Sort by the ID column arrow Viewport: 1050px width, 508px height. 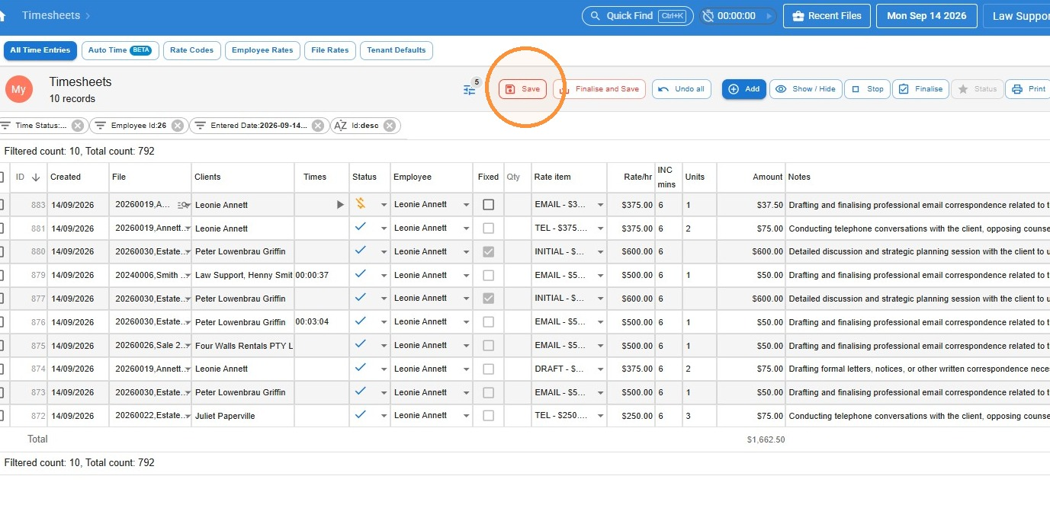click(x=35, y=177)
